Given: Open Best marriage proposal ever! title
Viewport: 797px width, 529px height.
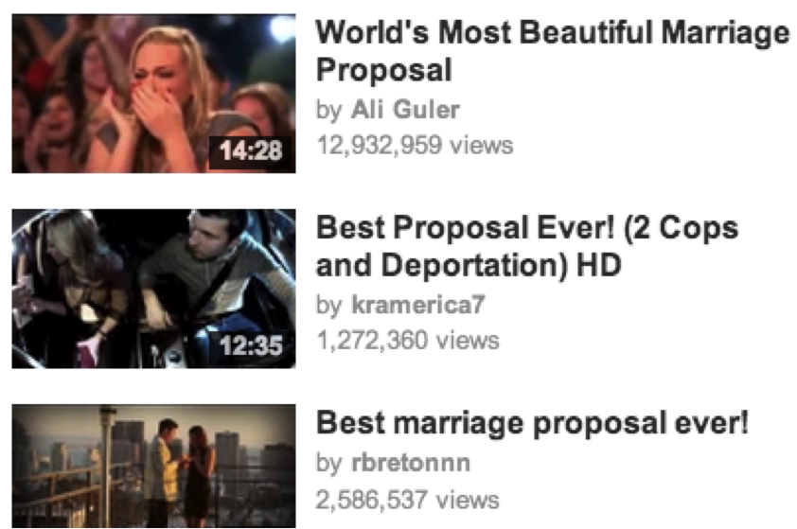Looking at the screenshot, I should click(x=532, y=423).
